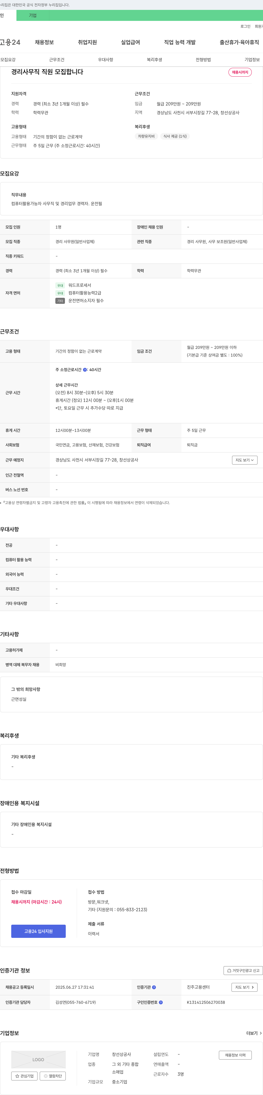Jump to 복리후생 section tab
This screenshot has height=1095, width=263.
point(155,60)
